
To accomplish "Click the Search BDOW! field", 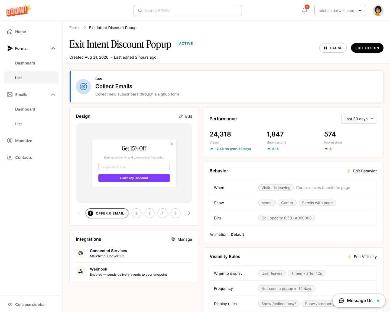I will pyautogui.click(x=188, y=11).
